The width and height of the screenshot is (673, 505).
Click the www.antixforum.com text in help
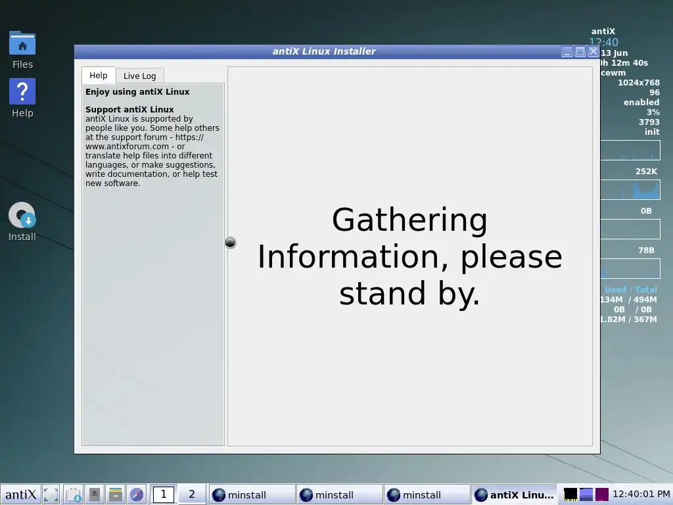point(127,147)
